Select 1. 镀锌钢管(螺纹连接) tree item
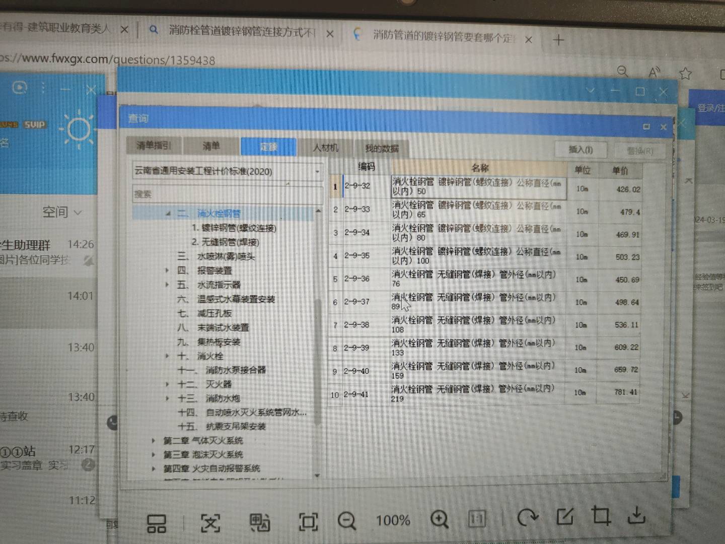 click(234, 228)
